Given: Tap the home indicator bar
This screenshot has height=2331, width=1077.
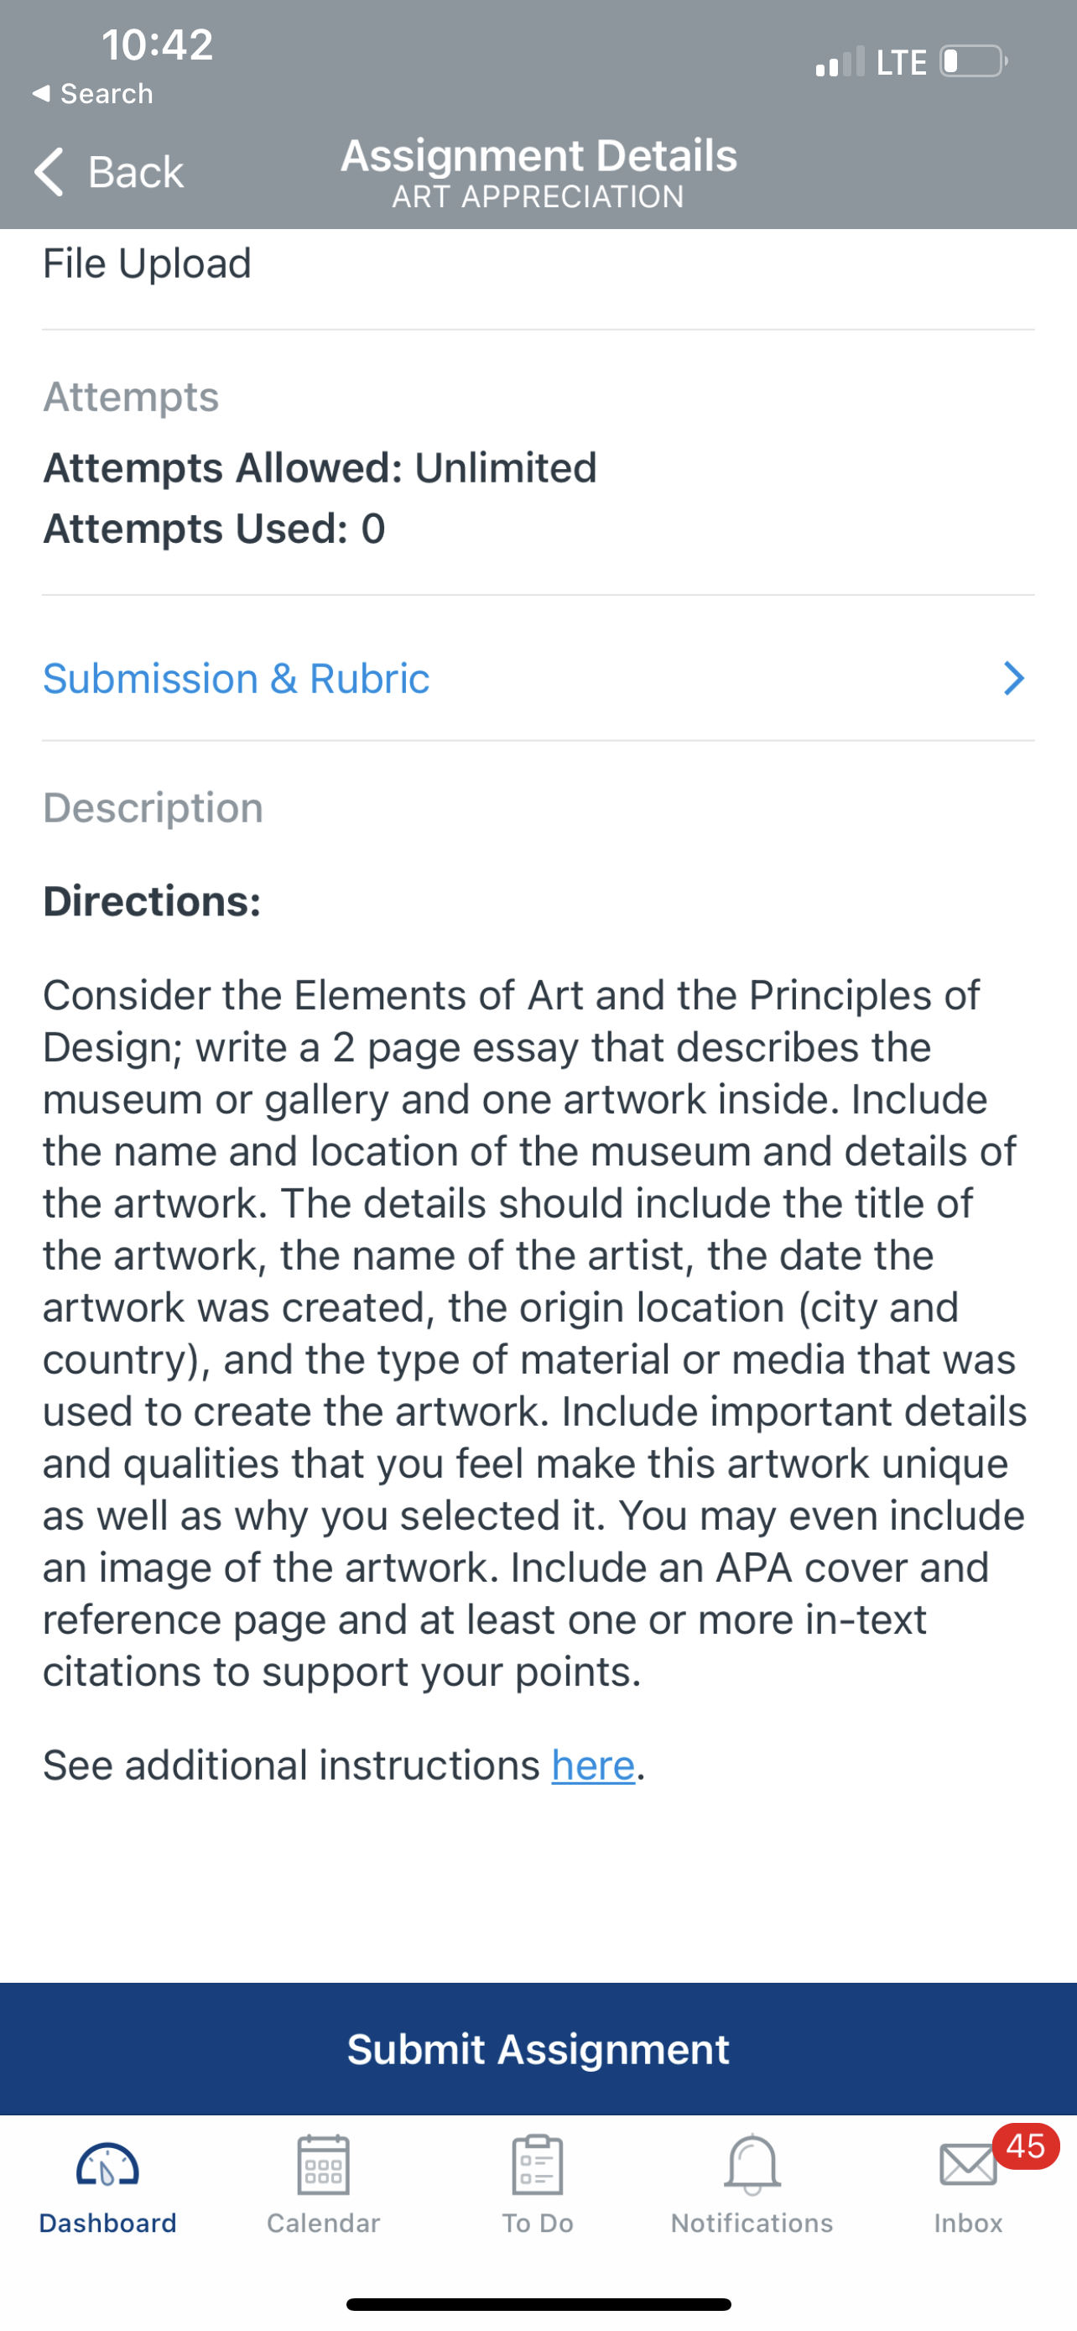Looking at the screenshot, I should tap(539, 2304).
